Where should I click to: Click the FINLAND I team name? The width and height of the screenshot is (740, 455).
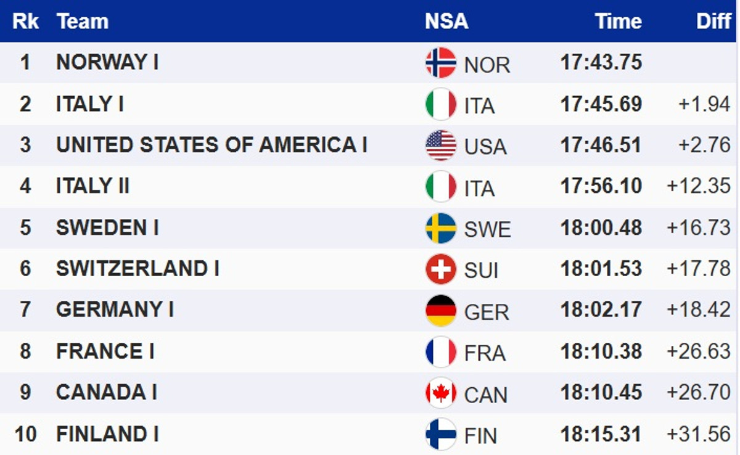(x=107, y=434)
